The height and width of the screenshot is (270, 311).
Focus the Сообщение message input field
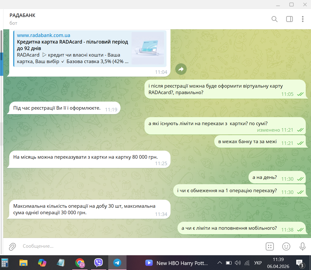coord(140,246)
